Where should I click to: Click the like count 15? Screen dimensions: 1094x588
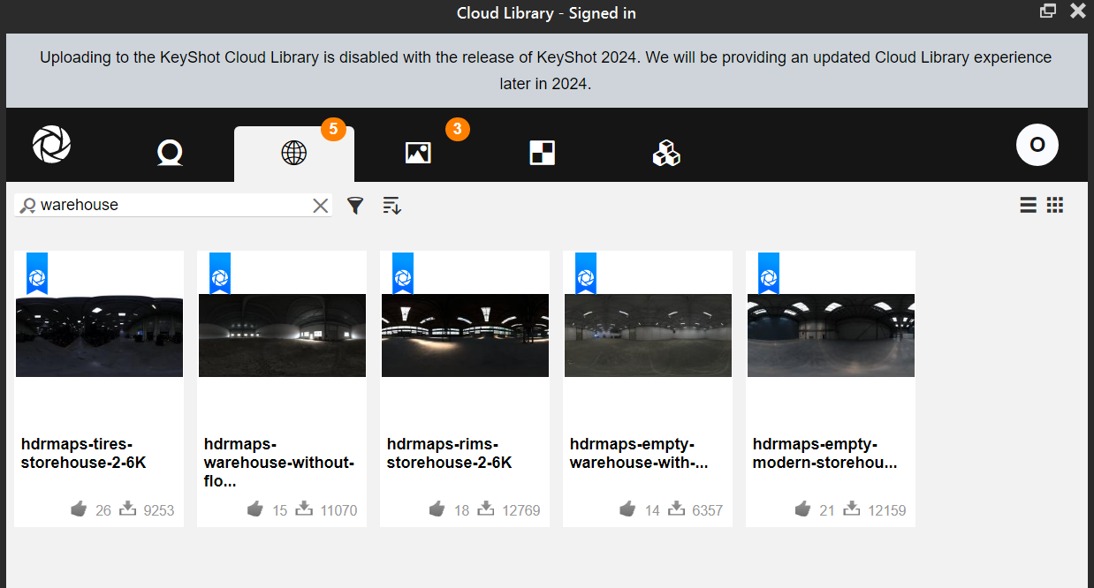(280, 510)
